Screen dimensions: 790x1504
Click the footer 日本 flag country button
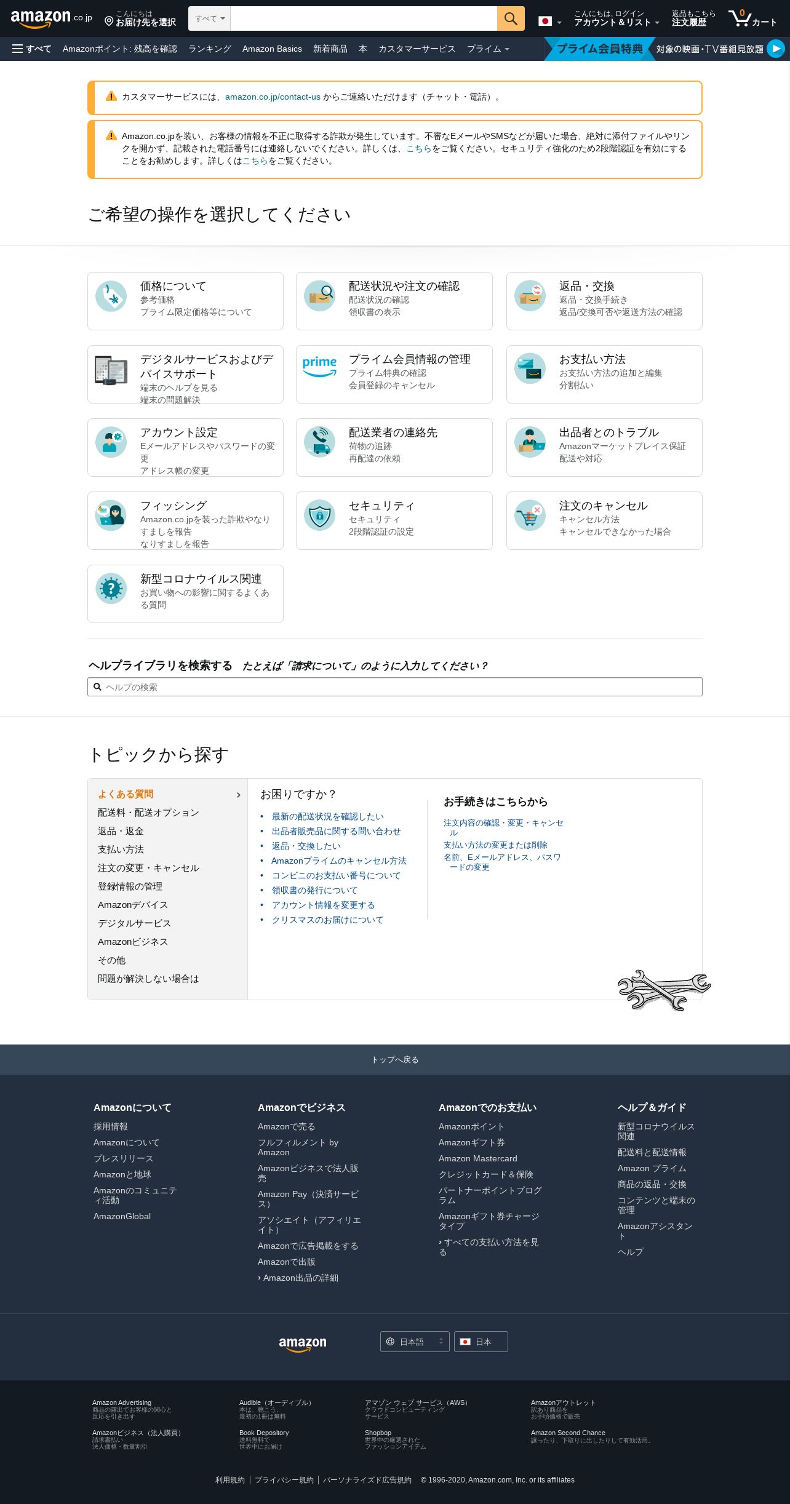click(481, 1342)
